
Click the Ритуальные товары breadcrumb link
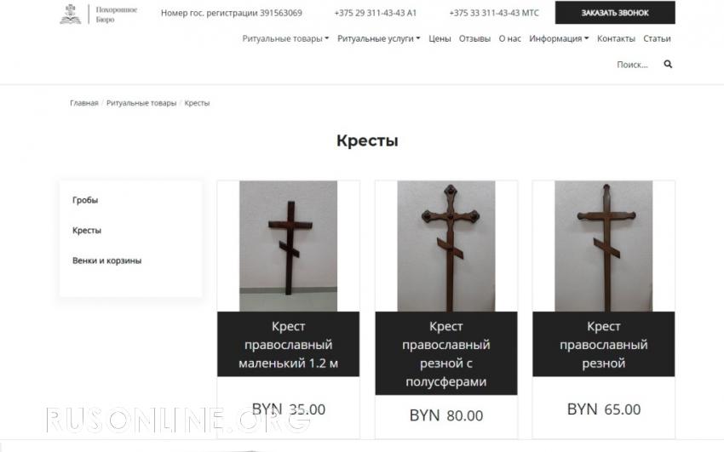(x=141, y=103)
